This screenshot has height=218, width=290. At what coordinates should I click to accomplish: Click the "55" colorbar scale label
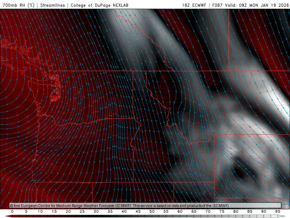point(166,211)
